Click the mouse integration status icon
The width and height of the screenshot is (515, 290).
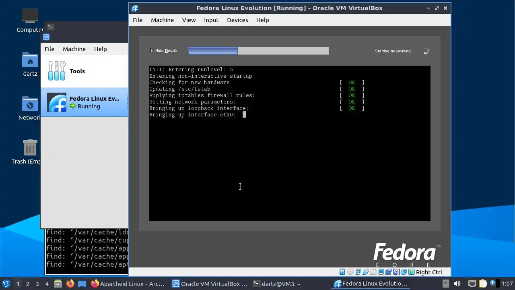(404, 272)
